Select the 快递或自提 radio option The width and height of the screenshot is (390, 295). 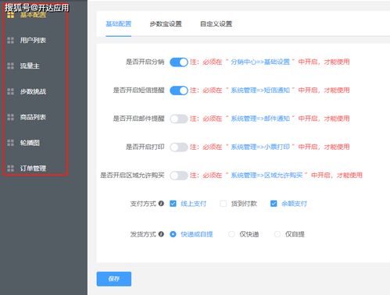[x=173, y=234]
